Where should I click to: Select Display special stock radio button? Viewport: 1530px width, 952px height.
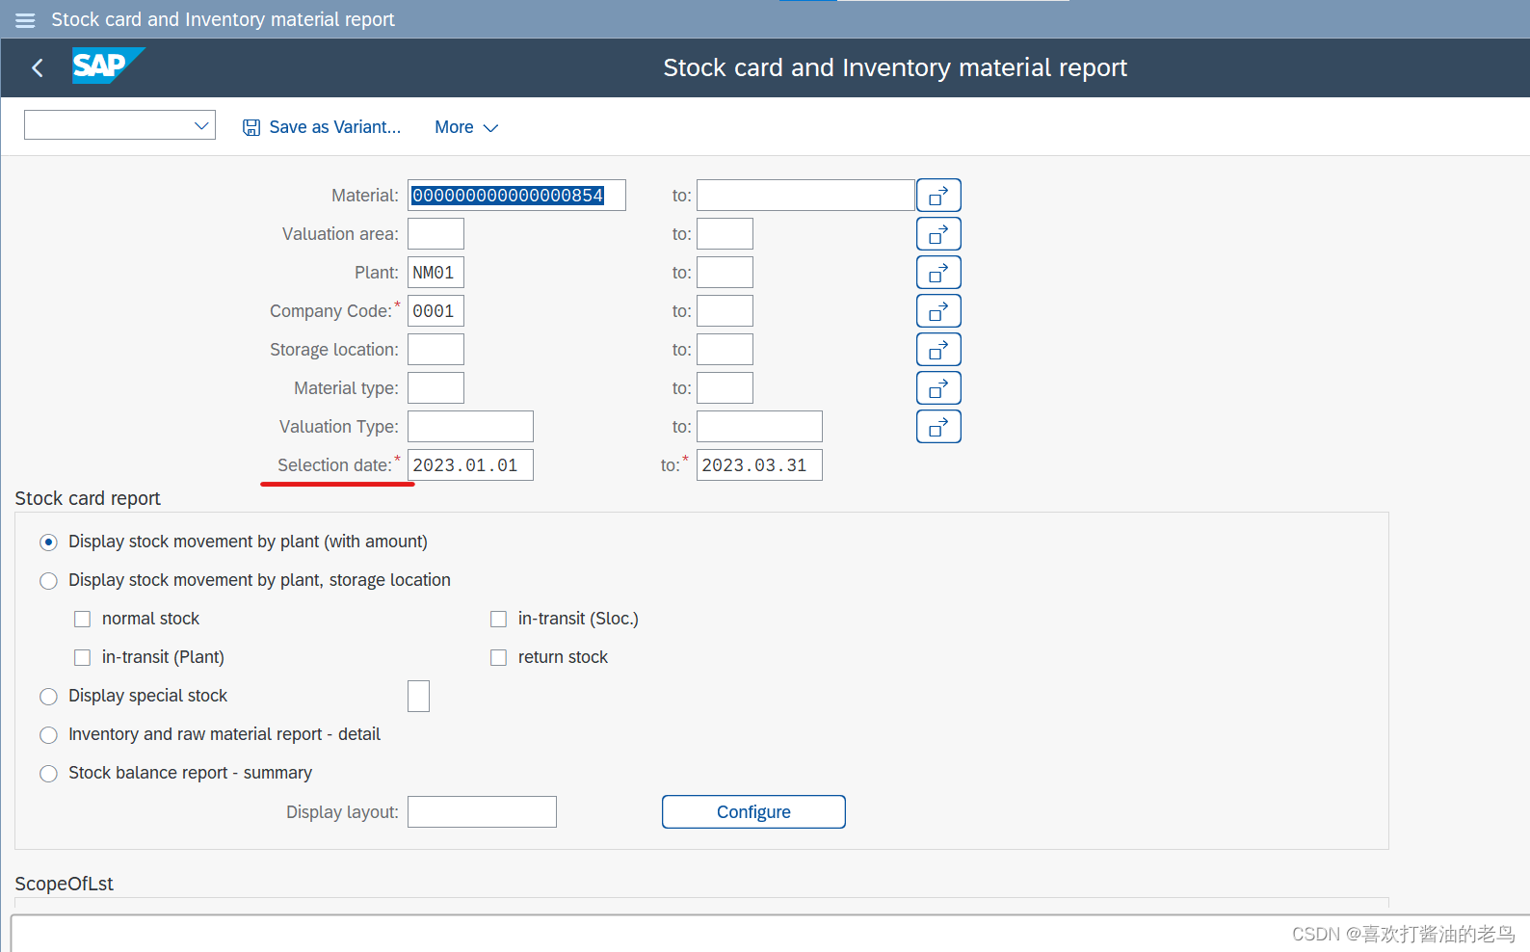click(x=48, y=697)
